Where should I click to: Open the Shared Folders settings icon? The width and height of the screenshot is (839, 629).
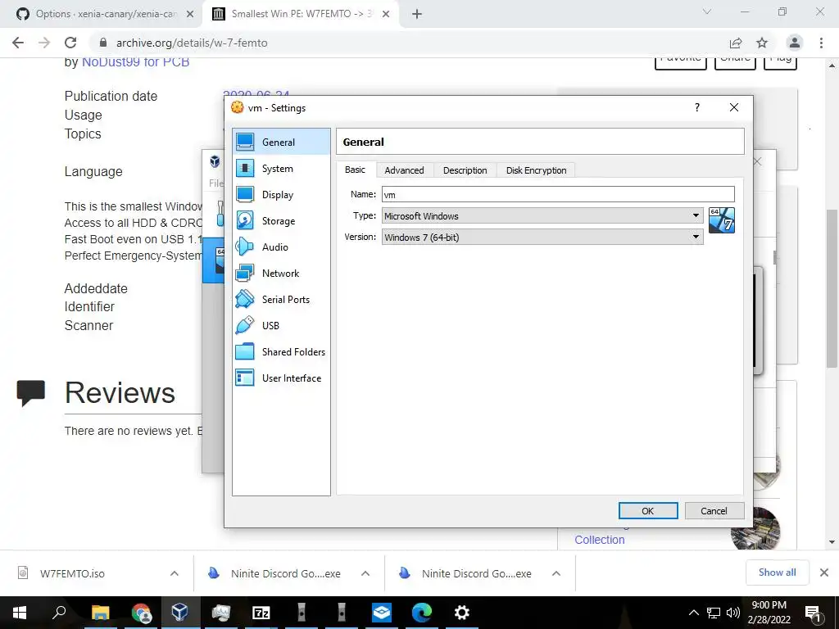tap(245, 351)
